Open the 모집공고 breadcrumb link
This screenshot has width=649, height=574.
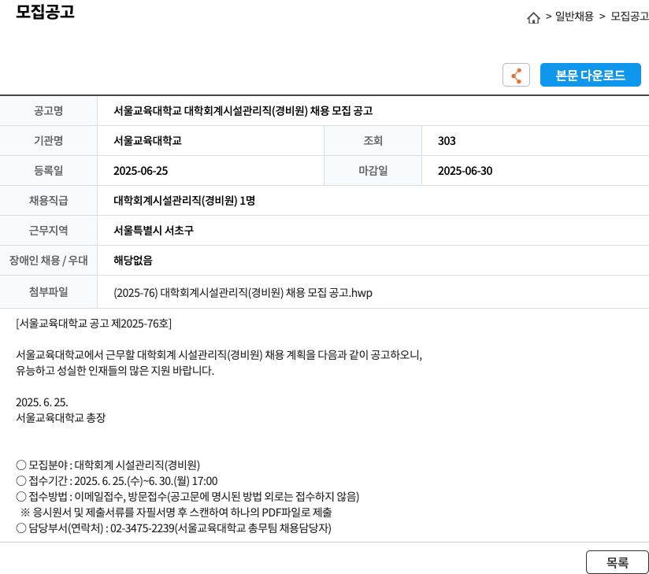[x=629, y=17]
